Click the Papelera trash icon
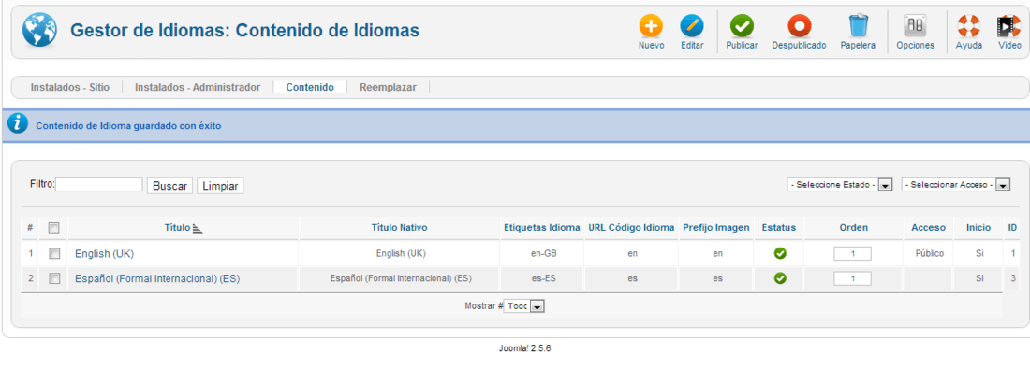Image resolution: width=1030 pixels, height=368 pixels. 858,27
